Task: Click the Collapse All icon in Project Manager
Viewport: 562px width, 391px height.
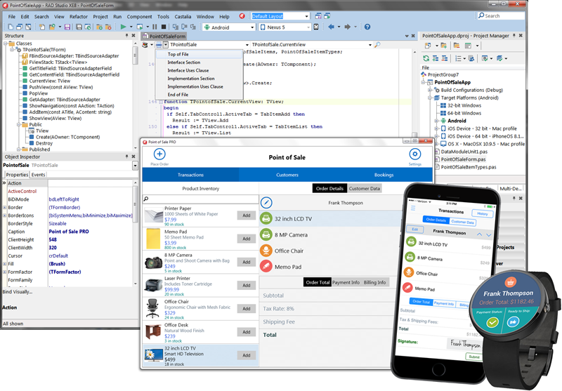Action: 445,58
